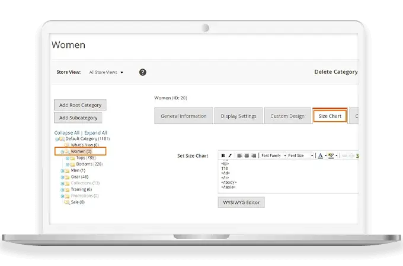Switch to Size Chart tab
Image resolution: width=403 pixels, height=266 pixels.
click(330, 116)
